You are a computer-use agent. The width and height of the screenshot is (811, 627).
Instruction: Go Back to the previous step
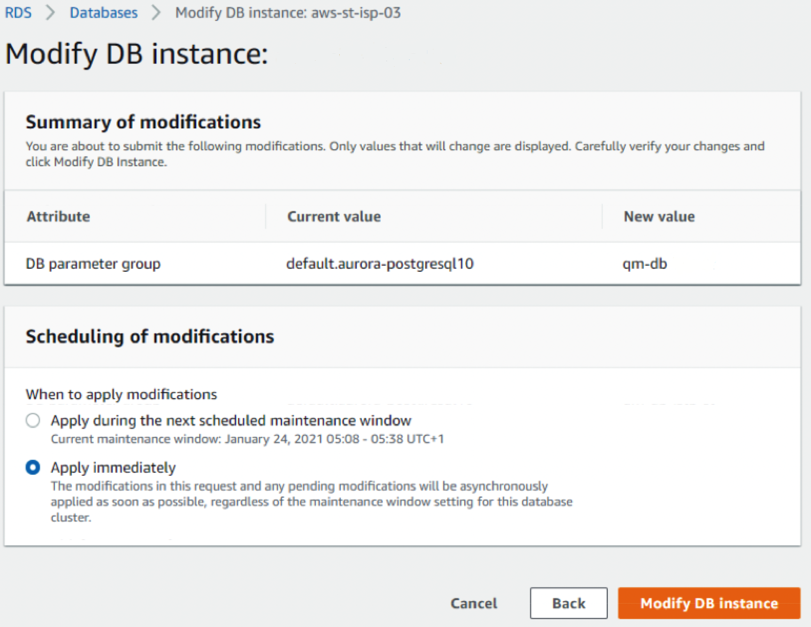coord(568,603)
